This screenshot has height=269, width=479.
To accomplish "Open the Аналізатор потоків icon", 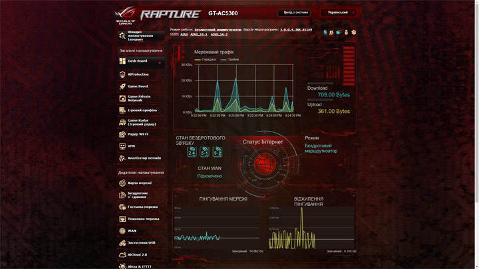I will click(x=122, y=158).
